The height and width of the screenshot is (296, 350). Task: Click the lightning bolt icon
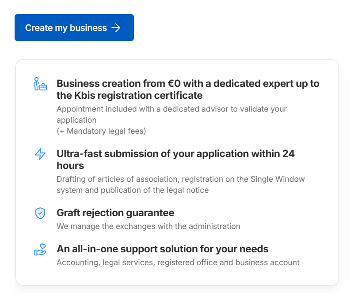point(40,154)
